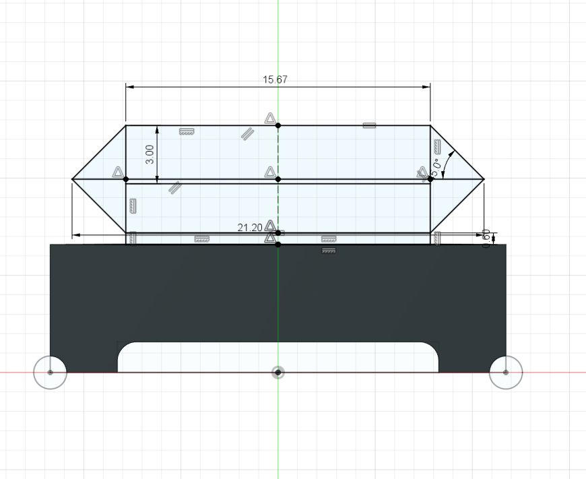Screen dimensions: 586x479
Task: Select right sketch point near angle dimension
Action: (x=430, y=179)
